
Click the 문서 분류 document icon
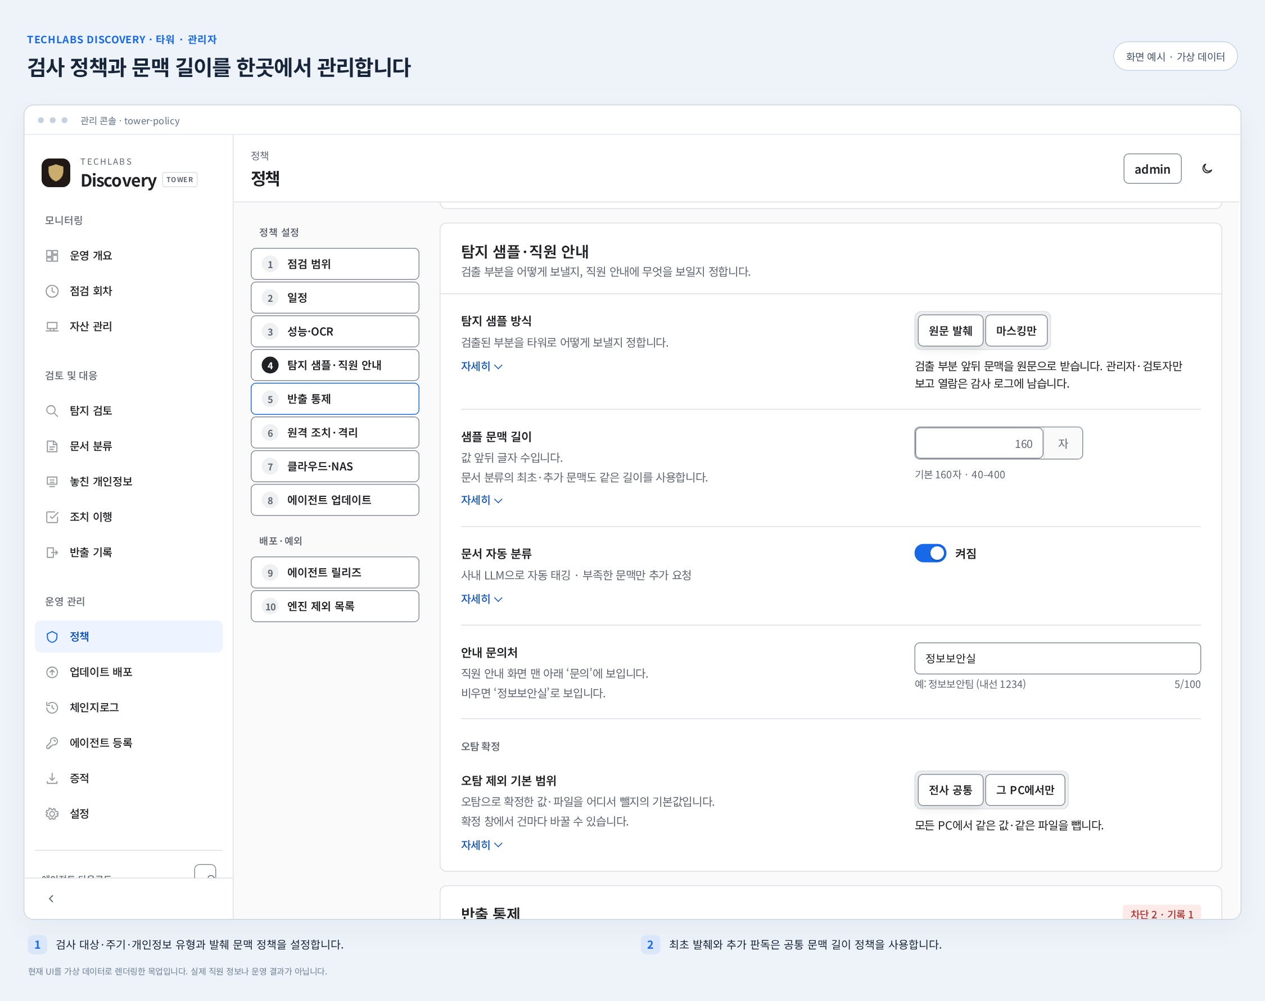click(x=52, y=446)
